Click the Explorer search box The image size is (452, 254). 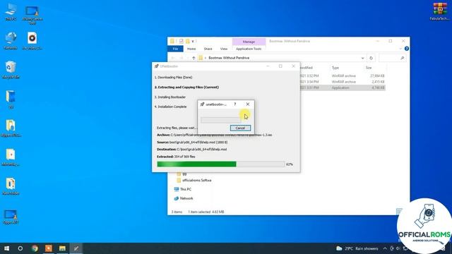point(392,58)
